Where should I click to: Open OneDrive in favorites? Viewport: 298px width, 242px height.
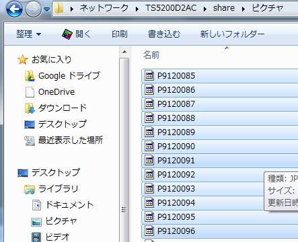click(57, 92)
